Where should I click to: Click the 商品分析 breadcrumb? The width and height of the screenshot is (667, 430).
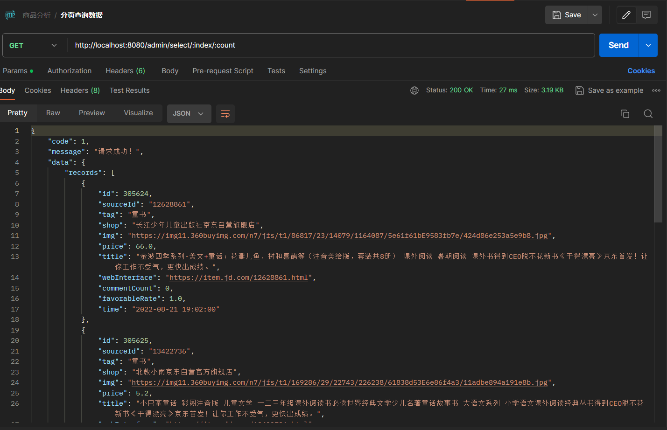tap(36, 15)
